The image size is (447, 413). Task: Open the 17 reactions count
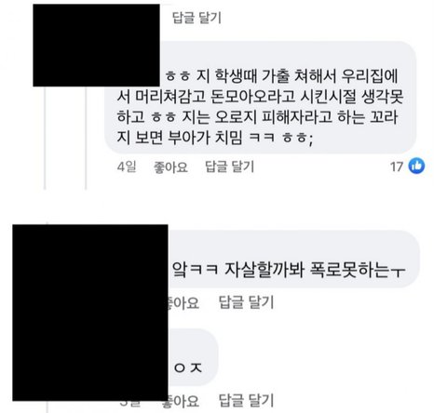[x=397, y=167]
